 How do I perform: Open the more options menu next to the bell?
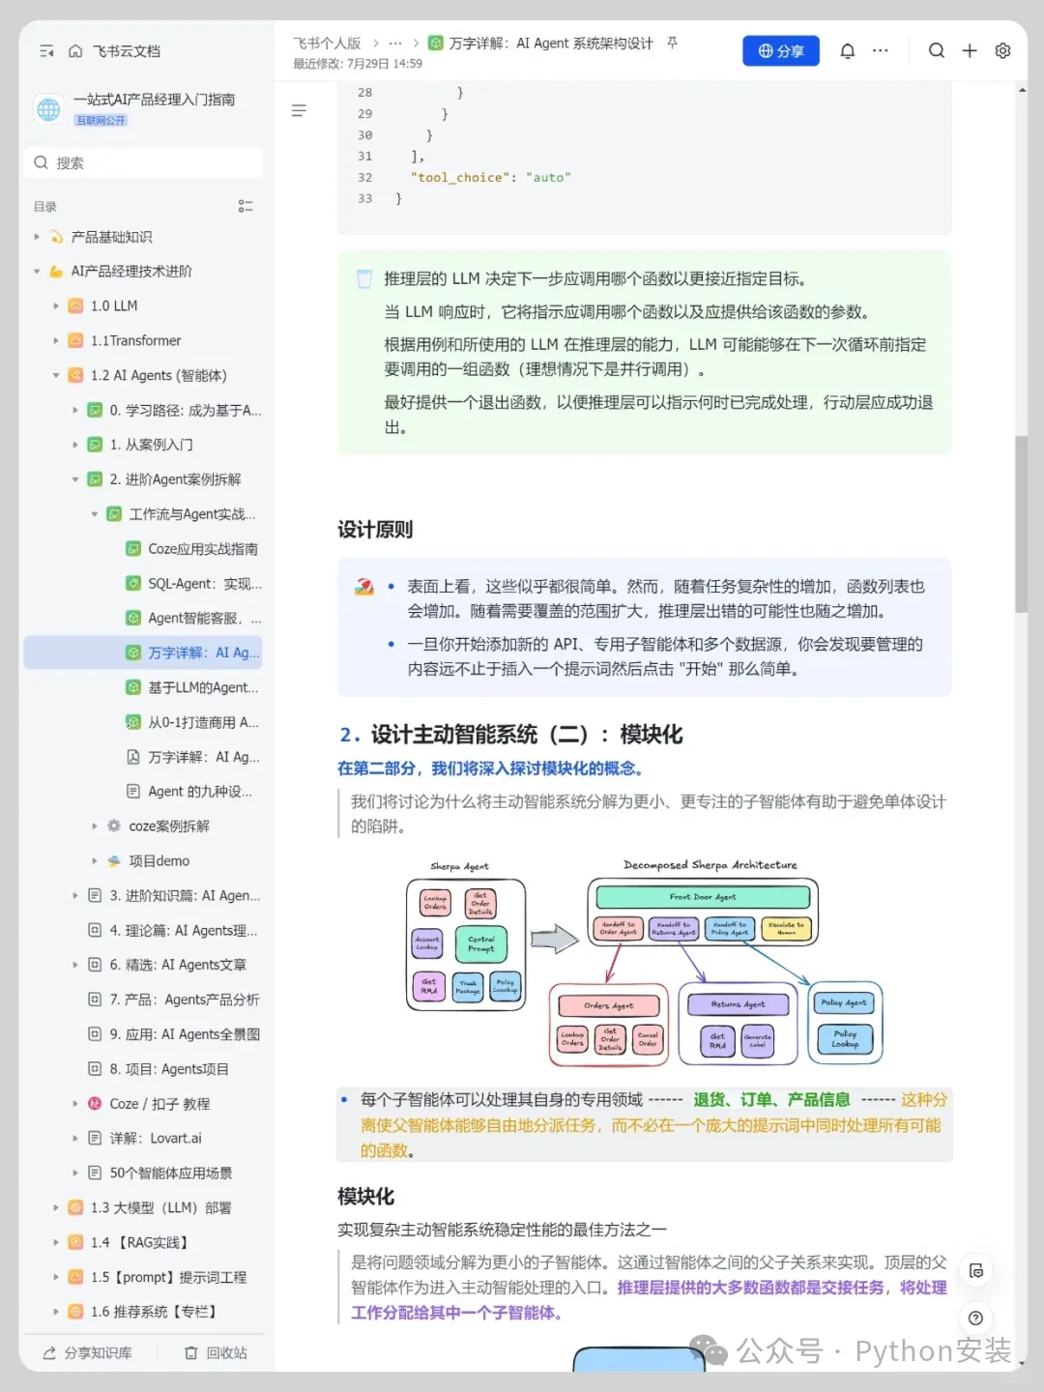tap(881, 50)
